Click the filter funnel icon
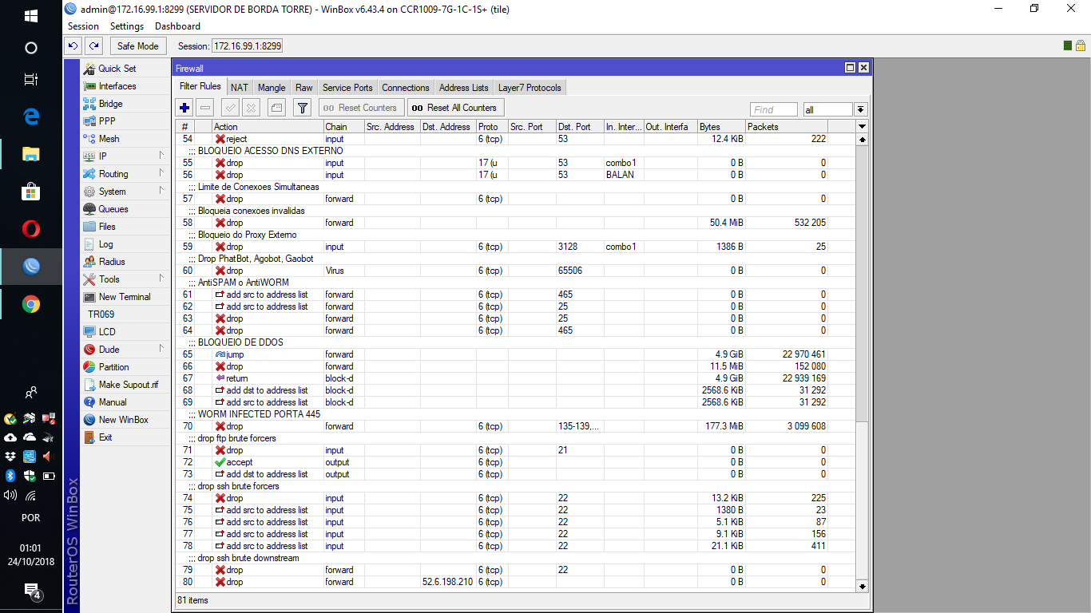 (x=302, y=108)
